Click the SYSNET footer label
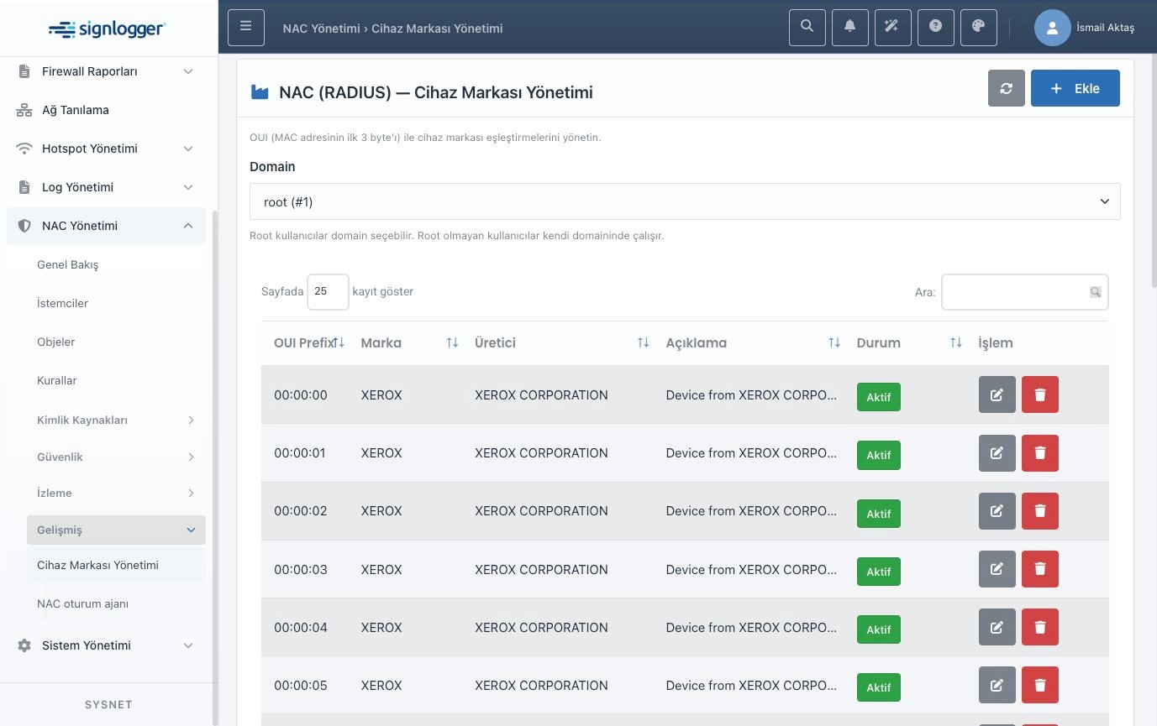 tap(108, 704)
